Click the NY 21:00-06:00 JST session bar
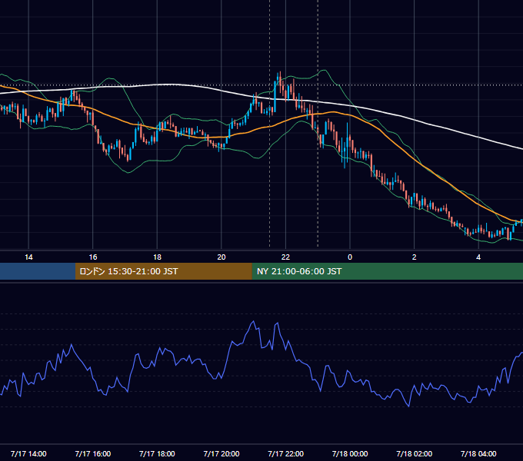 (387, 271)
